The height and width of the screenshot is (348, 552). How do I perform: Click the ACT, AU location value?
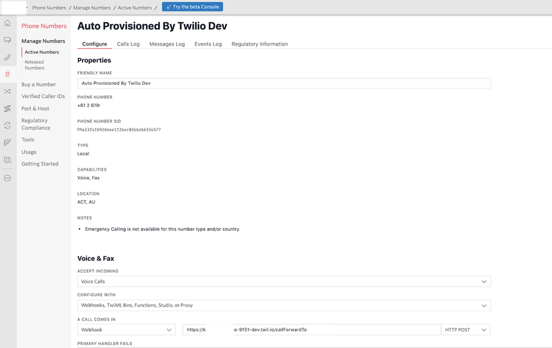86,202
